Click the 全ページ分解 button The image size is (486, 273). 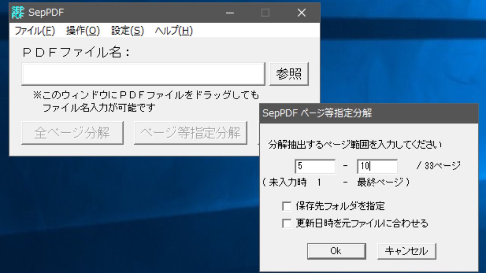tap(73, 133)
